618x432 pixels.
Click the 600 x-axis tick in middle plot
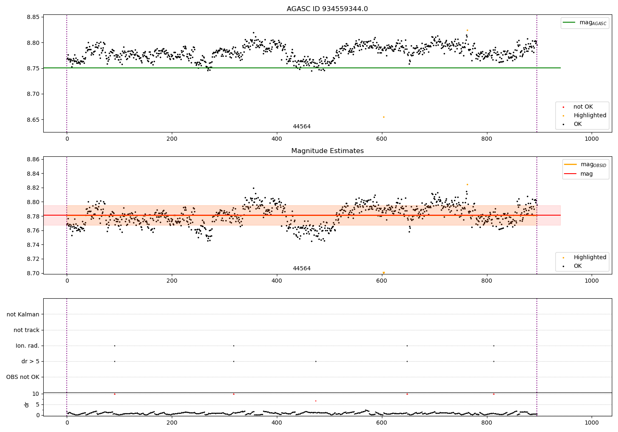(x=382, y=281)
